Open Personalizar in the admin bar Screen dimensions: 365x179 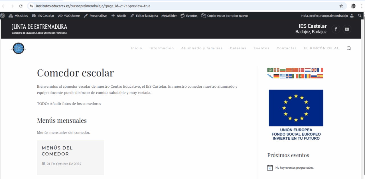pos(96,16)
